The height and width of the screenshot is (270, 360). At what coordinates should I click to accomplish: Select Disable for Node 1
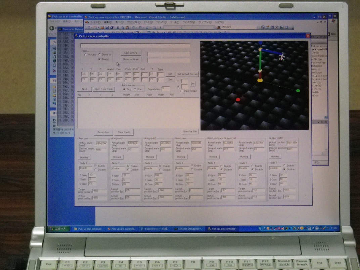pyautogui.click(x=95, y=170)
